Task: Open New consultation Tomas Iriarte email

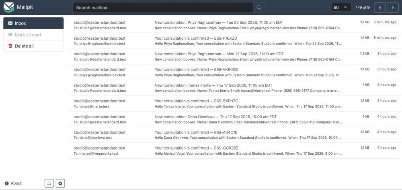Action: [x=235, y=88]
